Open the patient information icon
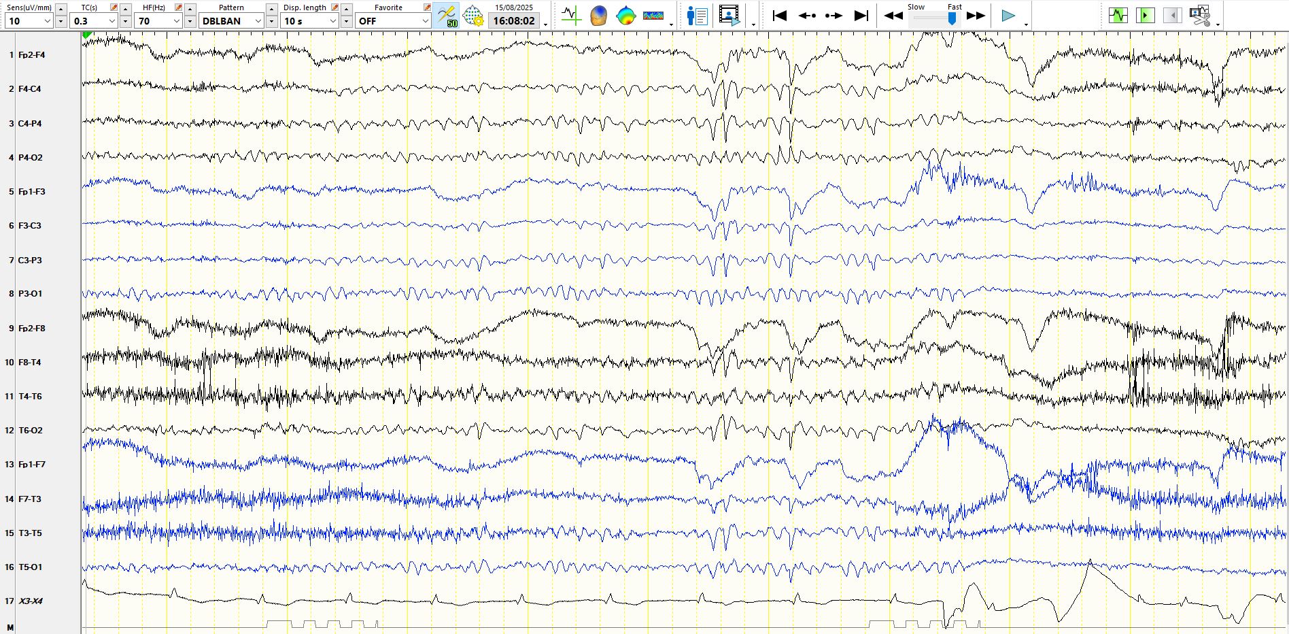The image size is (1289, 634). coord(697,15)
